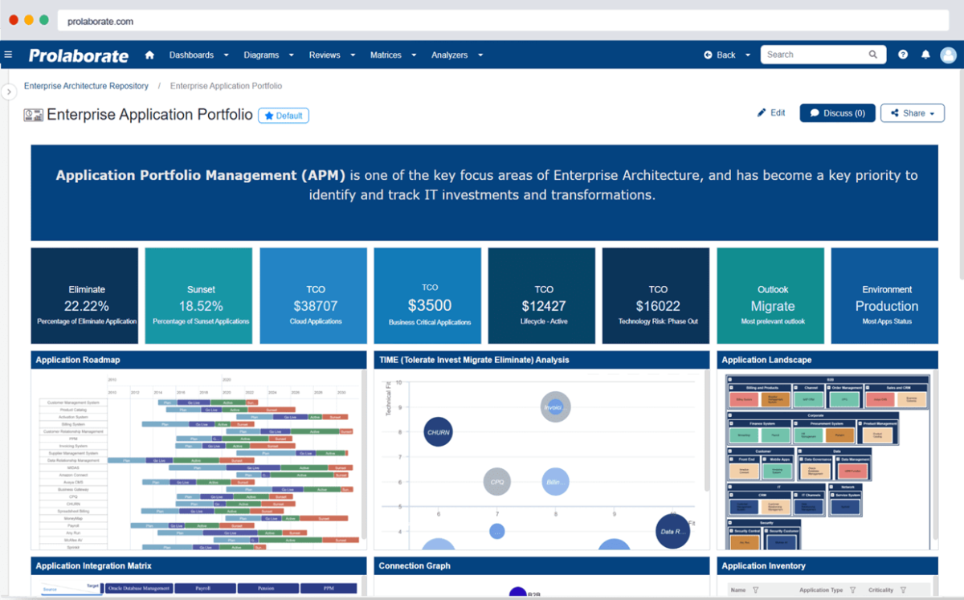Expand the left sidebar chevron

pos(9,92)
